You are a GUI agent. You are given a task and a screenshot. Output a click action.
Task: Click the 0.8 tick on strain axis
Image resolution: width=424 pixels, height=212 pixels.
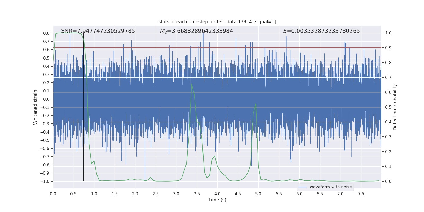pyautogui.click(x=46, y=33)
